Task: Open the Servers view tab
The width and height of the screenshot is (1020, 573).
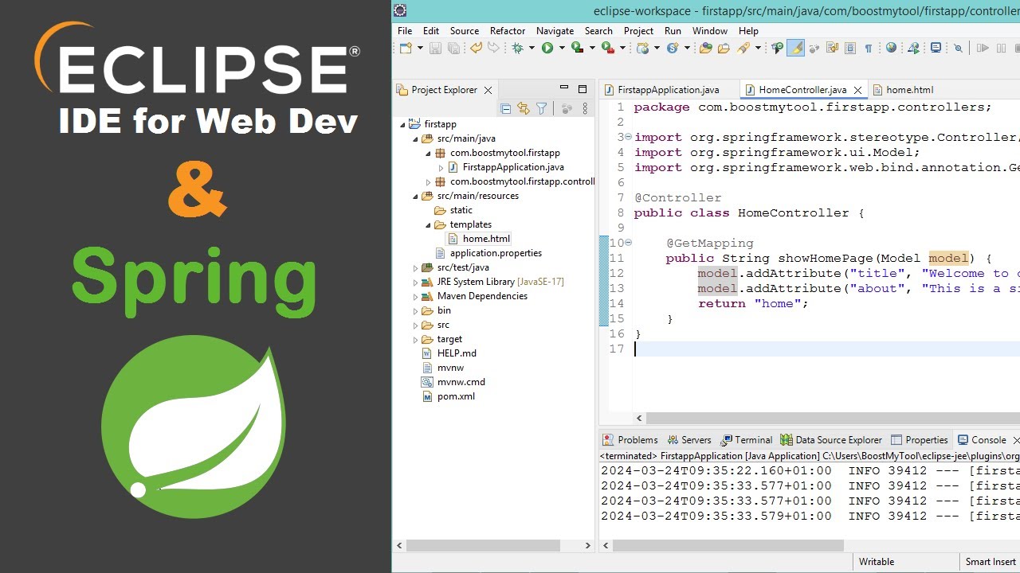Action: click(689, 439)
